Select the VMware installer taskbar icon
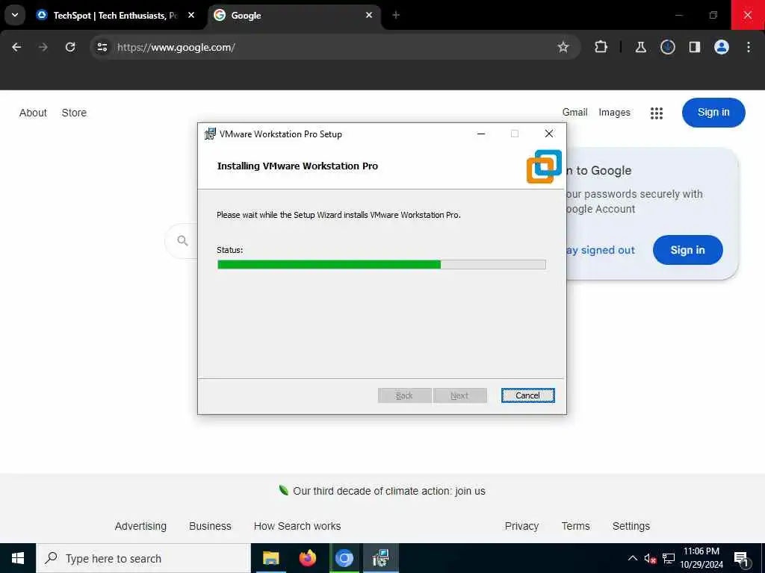The image size is (765, 573). (380, 558)
